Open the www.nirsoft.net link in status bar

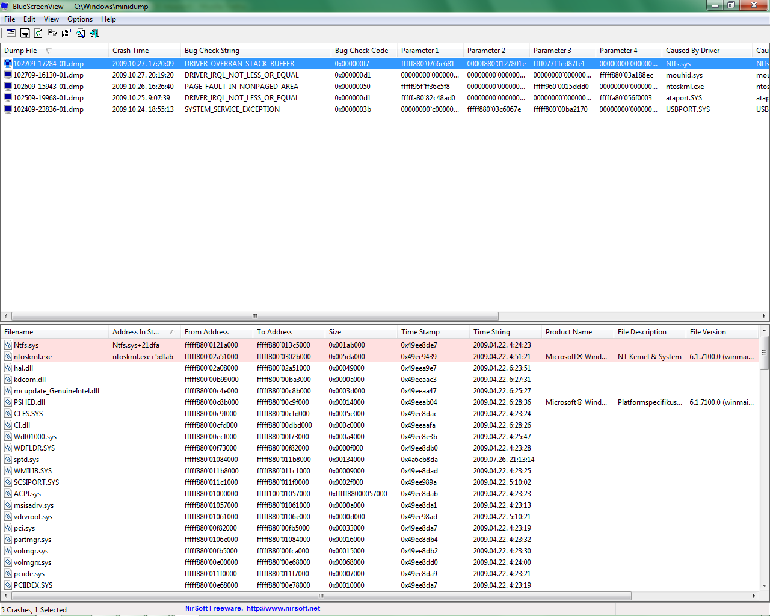(283, 608)
